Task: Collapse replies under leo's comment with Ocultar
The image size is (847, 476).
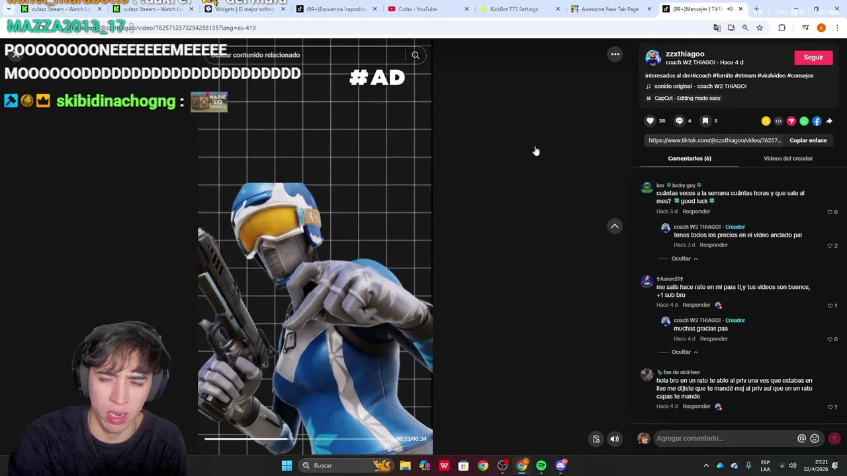Action: coord(684,258)
